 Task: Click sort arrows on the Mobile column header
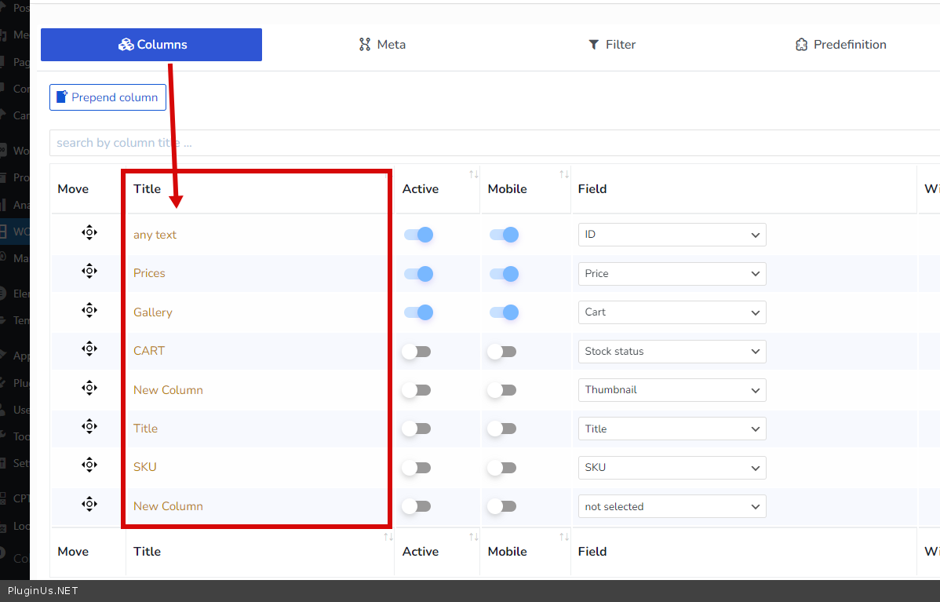(x=563, y=174)
